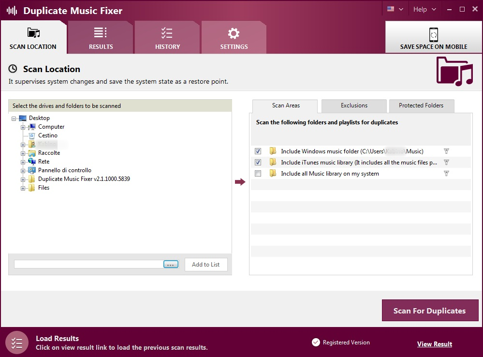Click the Load Results checklist icon
Screen dimensions: 483x357
click(x=17, y=342)
